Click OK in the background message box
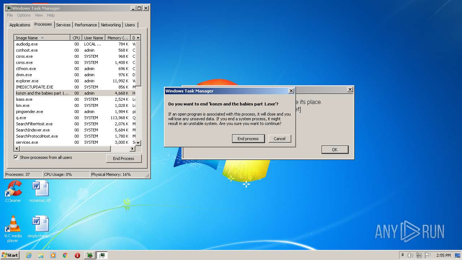Viewport: 462px width, 260px height. pyautogui.click(x=335, y=149)
